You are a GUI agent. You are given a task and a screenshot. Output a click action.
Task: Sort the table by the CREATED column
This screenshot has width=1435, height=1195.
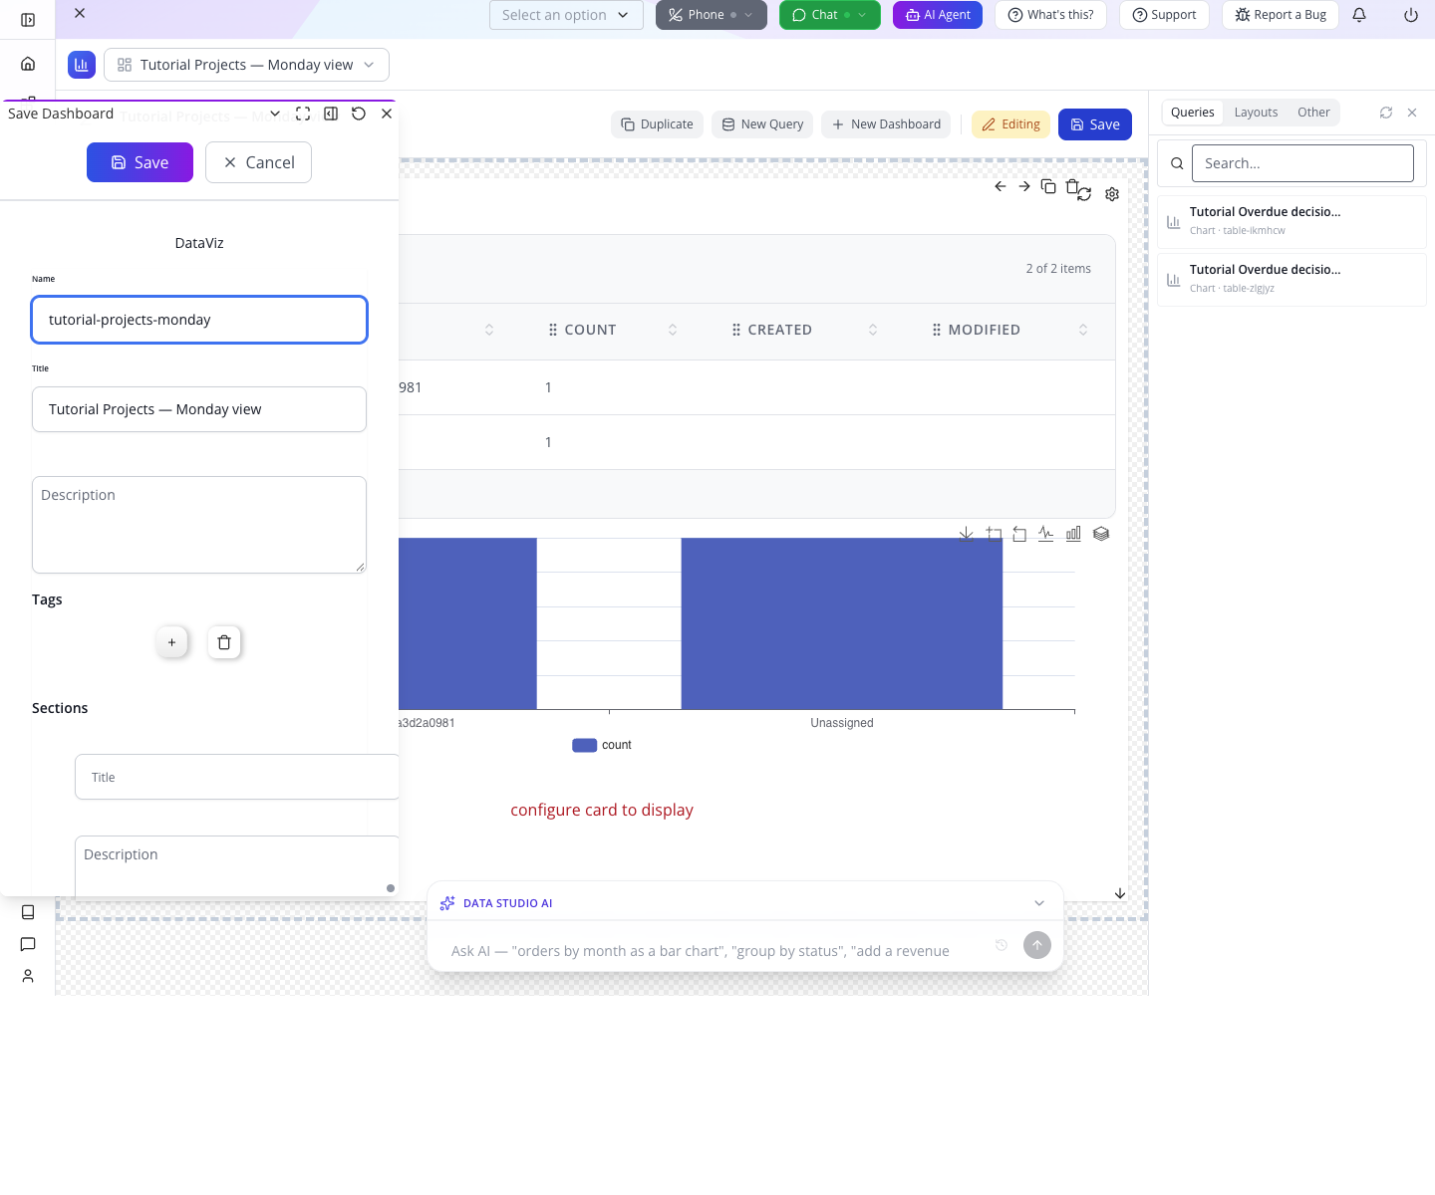pyautogui.click(x=873, y=330)
